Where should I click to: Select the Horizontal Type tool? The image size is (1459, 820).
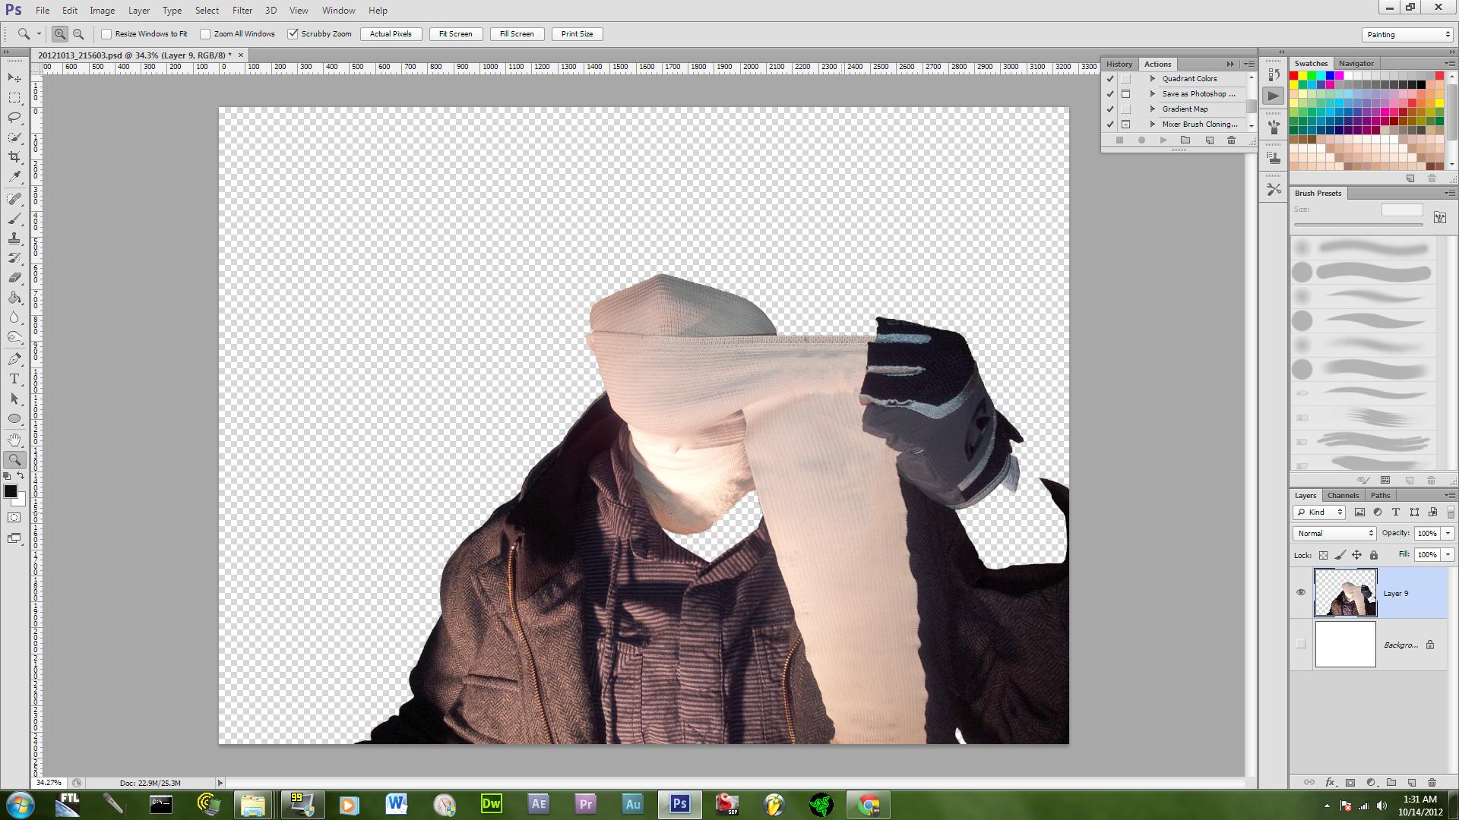(14, 379)
